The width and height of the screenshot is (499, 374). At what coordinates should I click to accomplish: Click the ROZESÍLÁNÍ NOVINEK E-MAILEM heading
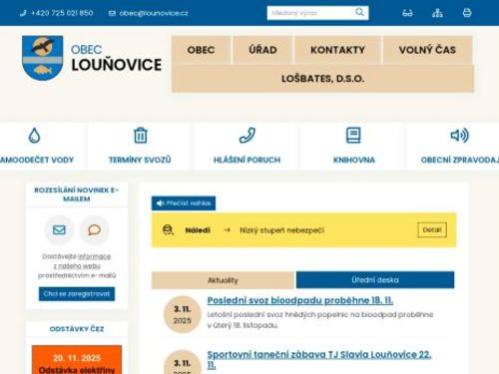[77, 194]
